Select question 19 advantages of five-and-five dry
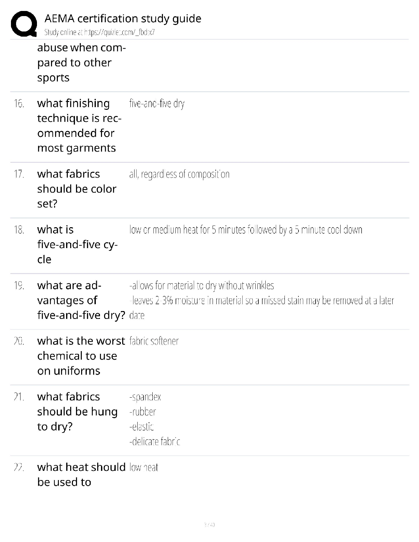This screenshot has height=542, width=419. pos(81,300)
